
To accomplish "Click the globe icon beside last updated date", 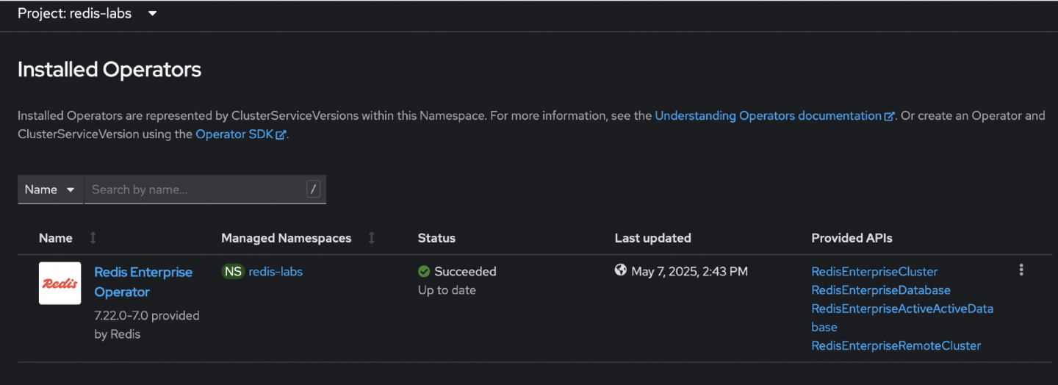I will (x=621, y=271).
